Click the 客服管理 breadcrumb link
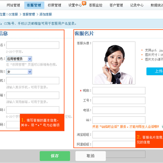This screenshot has width=163, height=163. (29, 14)
